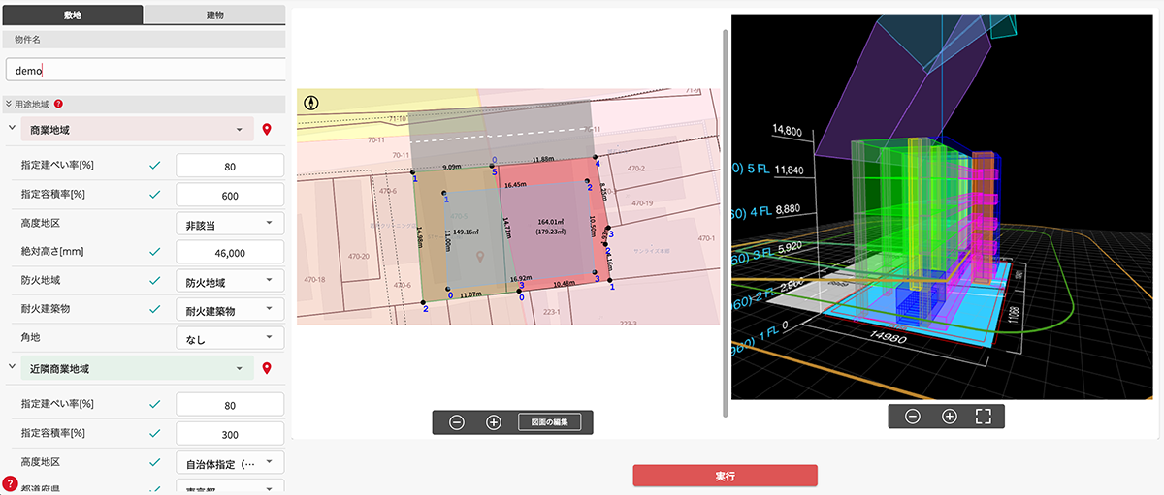1164x495 pixels.
Task: Zoom in the 3D building view
Action: (949, 417)
